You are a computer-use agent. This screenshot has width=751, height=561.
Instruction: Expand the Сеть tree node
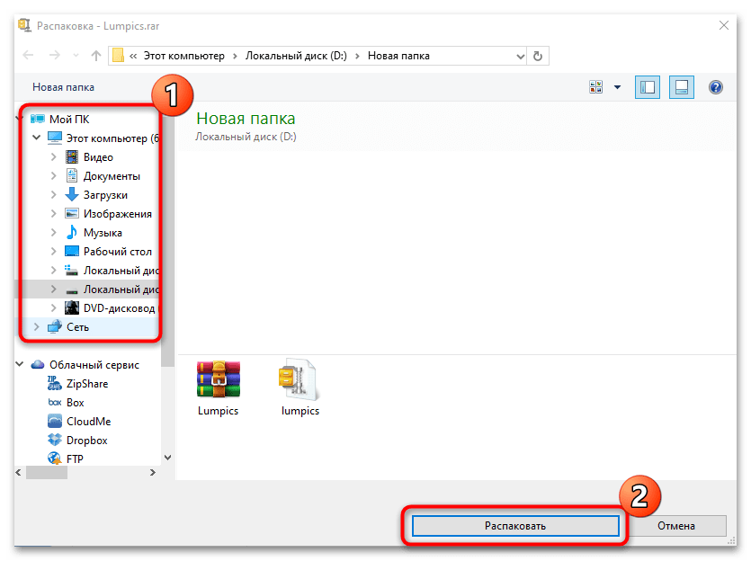coord(36,327)
